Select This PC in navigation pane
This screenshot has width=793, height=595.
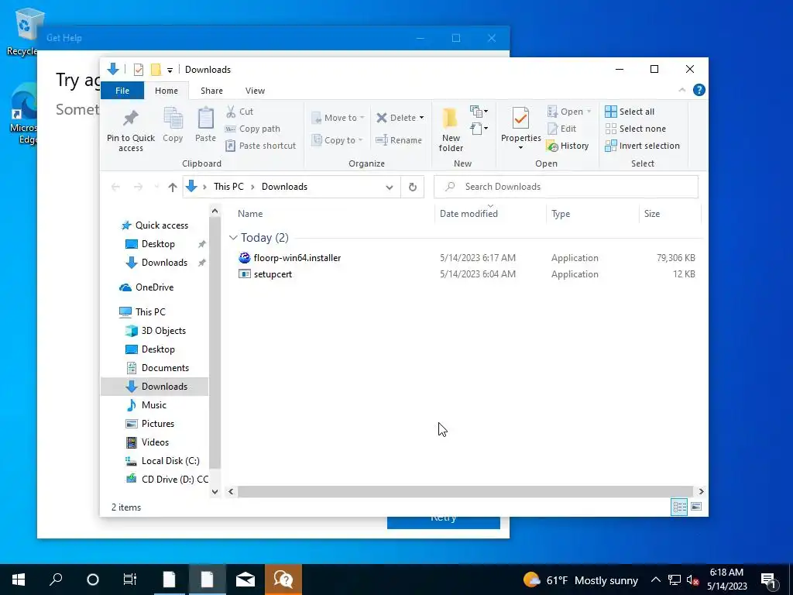click(150, 312)
